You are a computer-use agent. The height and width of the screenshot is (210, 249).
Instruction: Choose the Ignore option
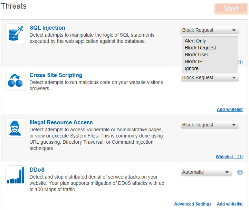191,68
